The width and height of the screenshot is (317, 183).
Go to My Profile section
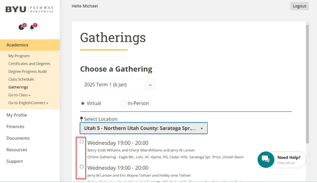tap(17, 115)
